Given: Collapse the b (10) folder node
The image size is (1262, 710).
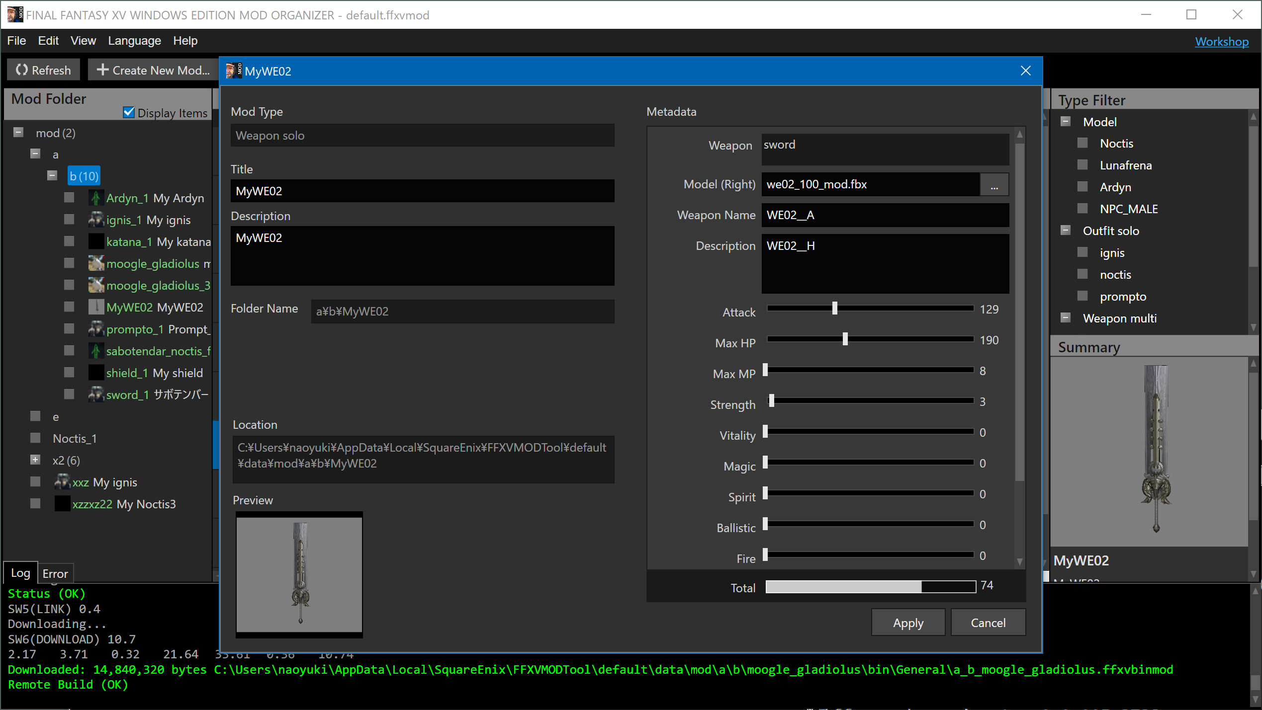Looking at the screenshot, I should (x=52, y=175).
